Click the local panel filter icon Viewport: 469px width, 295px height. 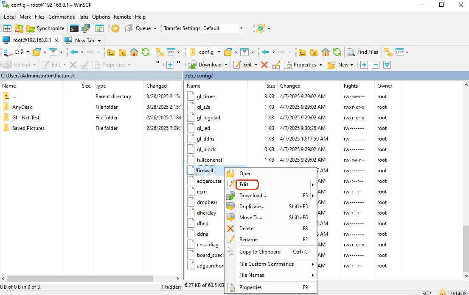[53, 52]
